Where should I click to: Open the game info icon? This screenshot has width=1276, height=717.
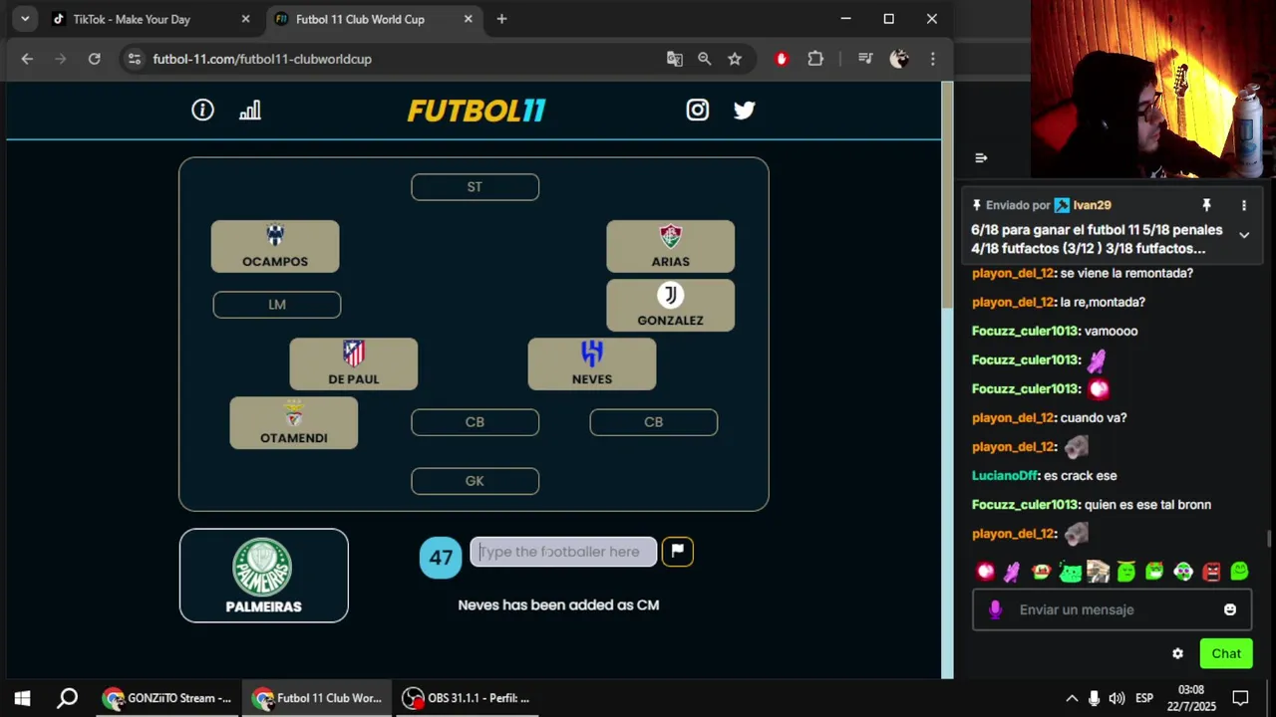[x=202, y=110]
